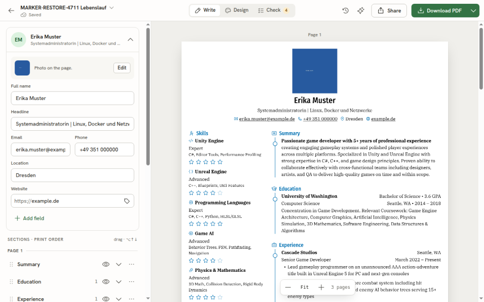Open the version history clock icon

point(346,10)
